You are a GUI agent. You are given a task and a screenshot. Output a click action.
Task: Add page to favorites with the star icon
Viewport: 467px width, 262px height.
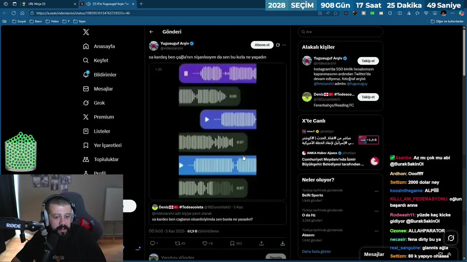(x=336, y=13)
